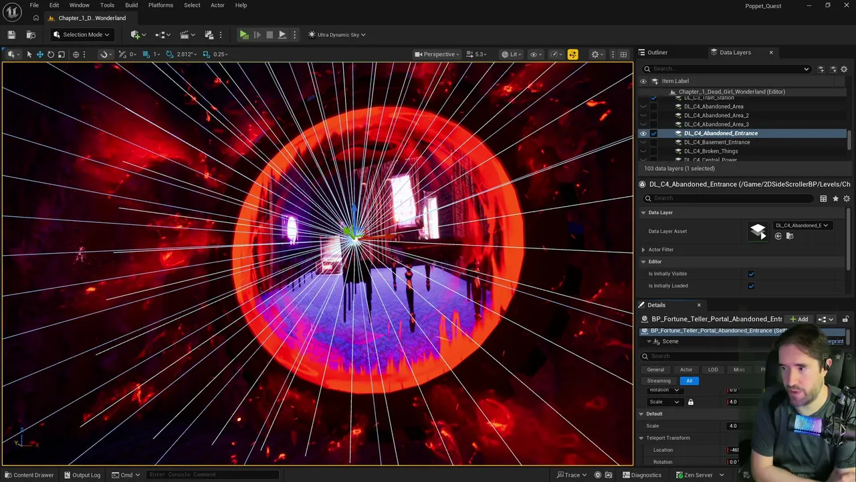Tick the DL_C4_Abandoned_Area_3 checkbox

click(x=654, y=125)
